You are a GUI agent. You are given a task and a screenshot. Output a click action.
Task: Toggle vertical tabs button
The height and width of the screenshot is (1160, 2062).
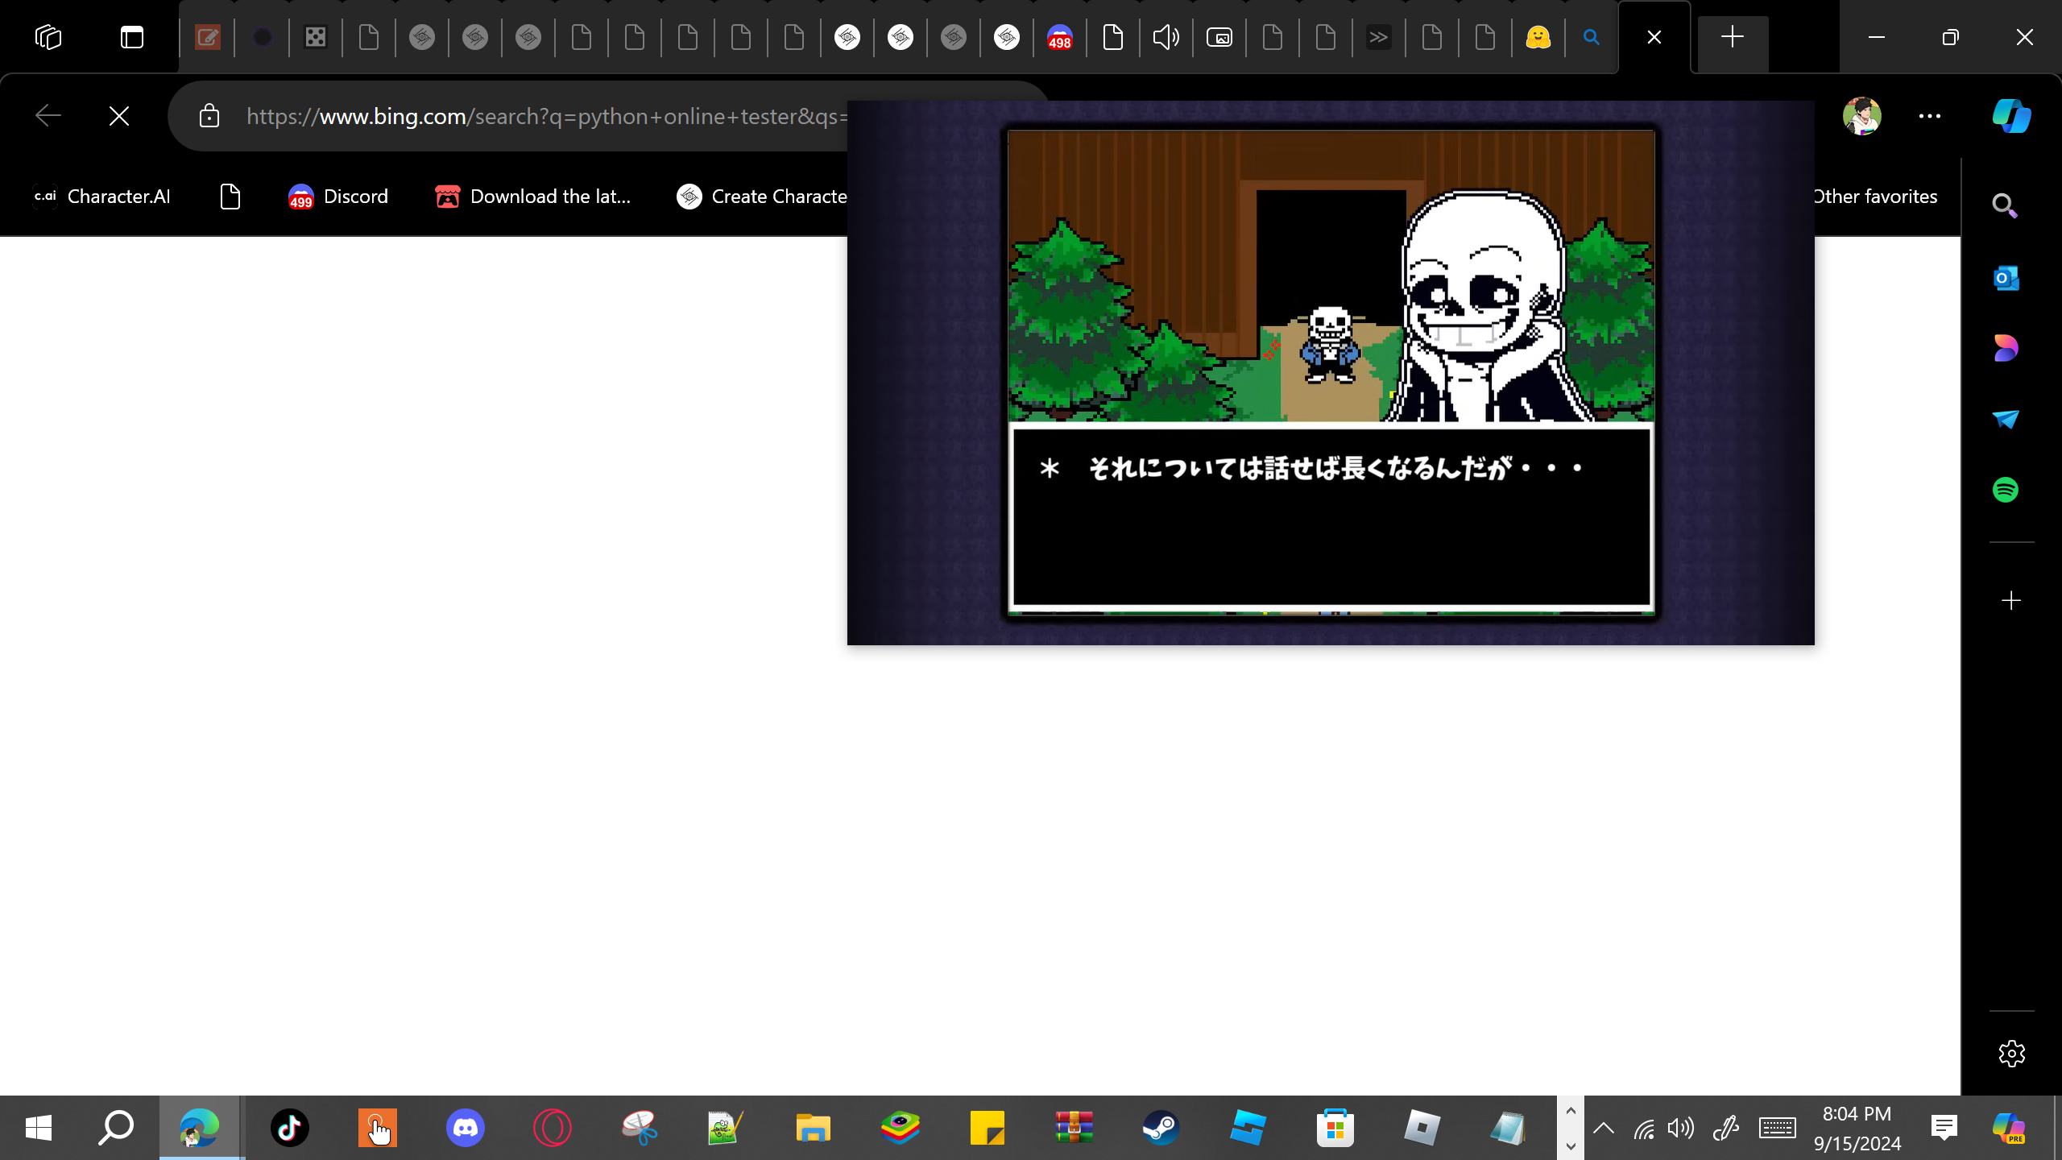(132, 37)
